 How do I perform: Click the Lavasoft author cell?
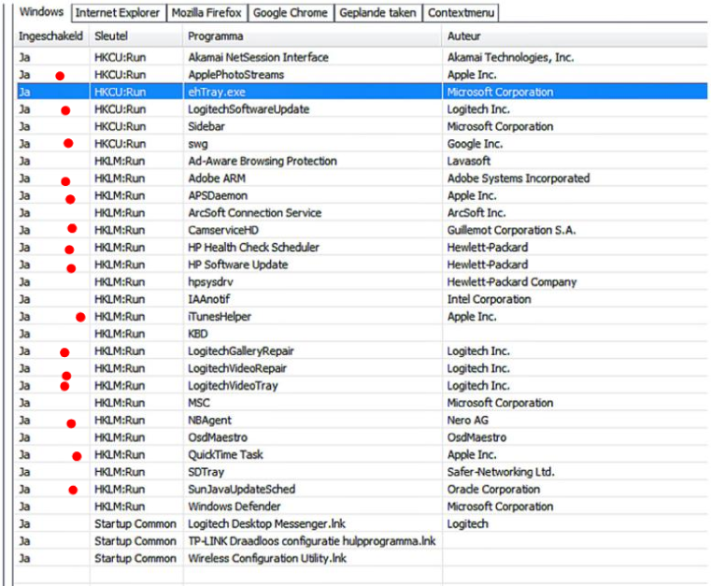click(x=469, y=161)
